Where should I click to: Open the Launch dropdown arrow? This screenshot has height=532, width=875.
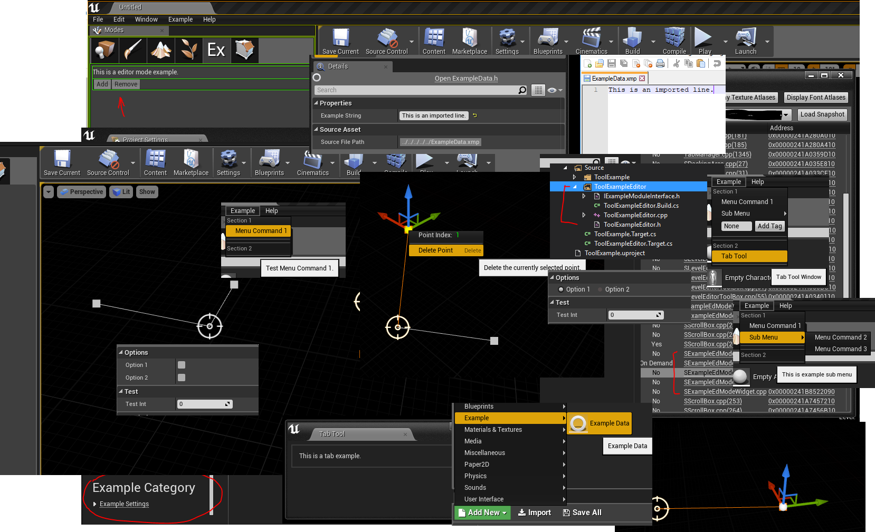pyautogui.click(x=767, y=41)
